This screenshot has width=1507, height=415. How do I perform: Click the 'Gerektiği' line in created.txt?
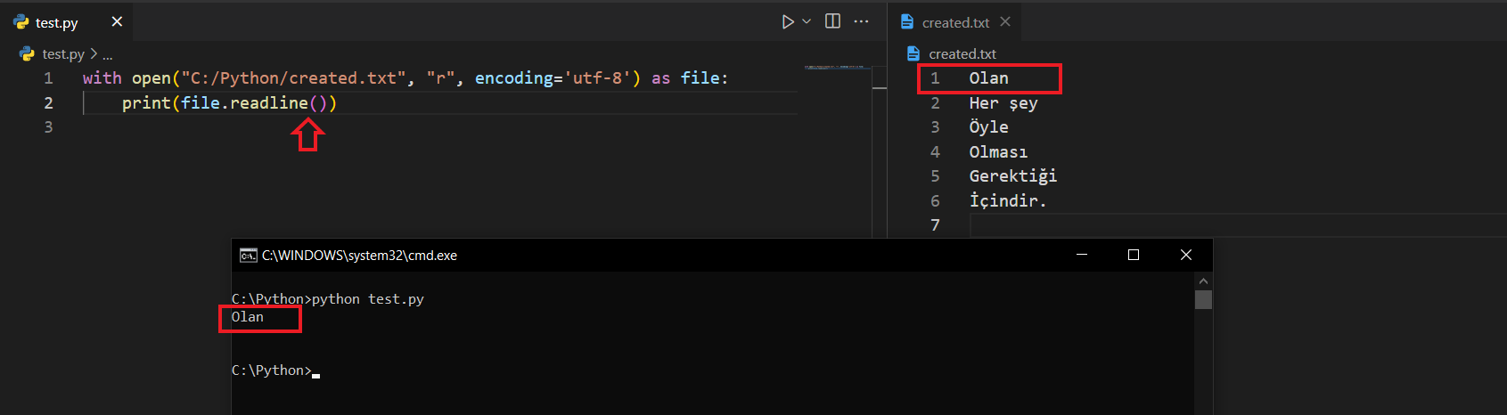[1012, 176]
